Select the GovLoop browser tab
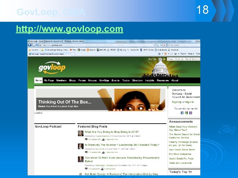This screenshot has height=178, width=238. coord(49,54)
